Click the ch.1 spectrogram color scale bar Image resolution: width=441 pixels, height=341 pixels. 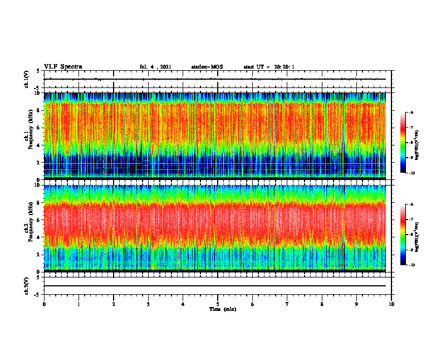[x=403, y=143]
